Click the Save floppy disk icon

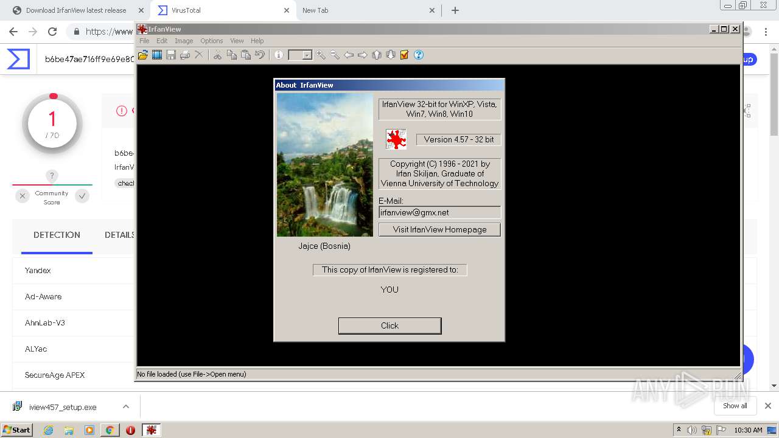click(171, 55)
